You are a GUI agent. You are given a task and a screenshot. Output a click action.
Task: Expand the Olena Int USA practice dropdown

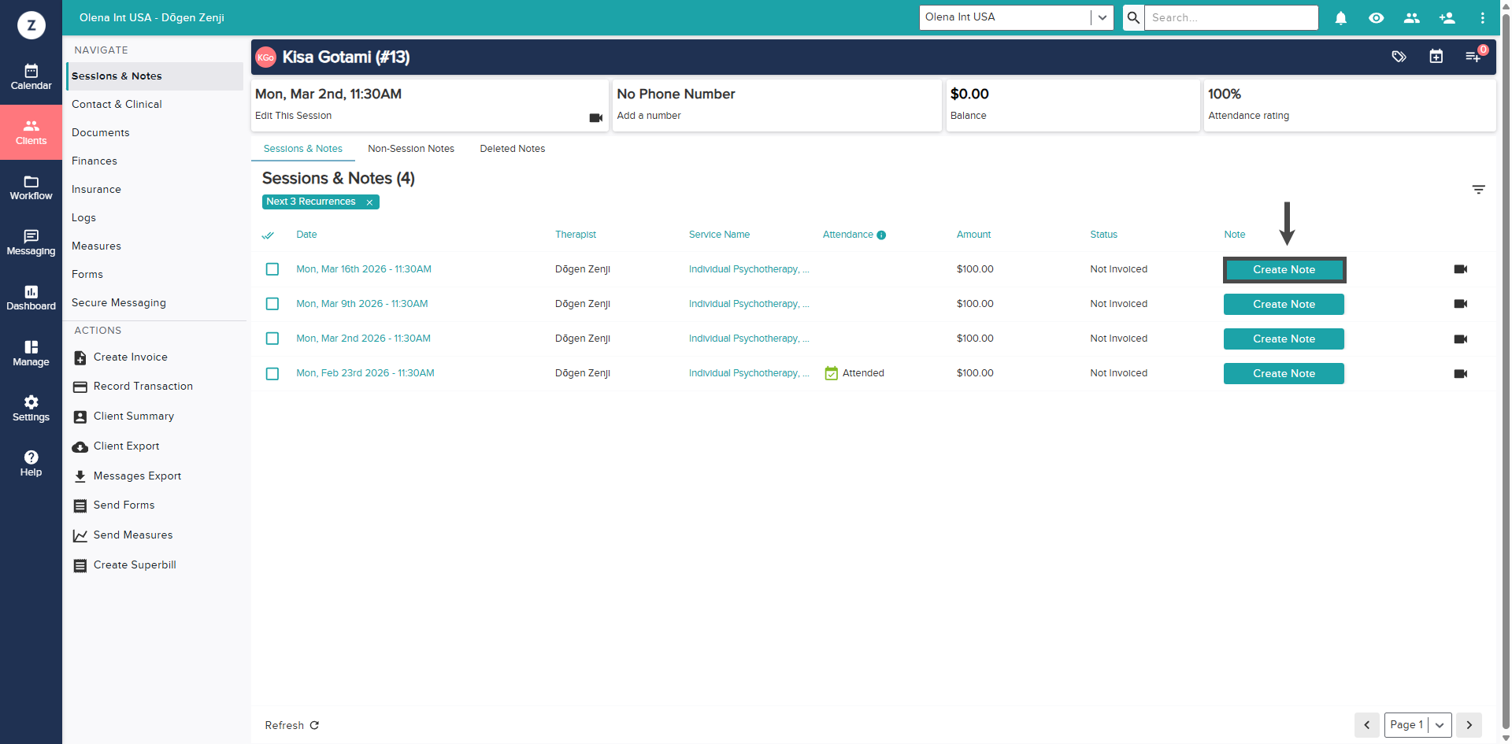(1102, 17)
